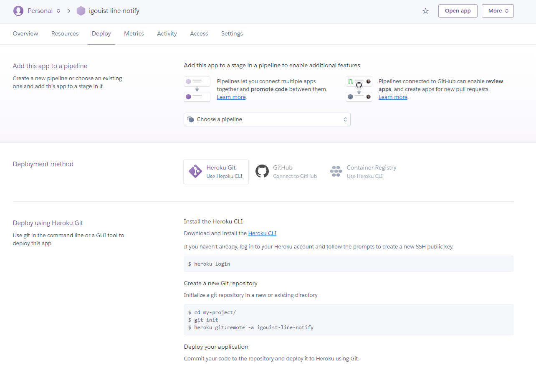Viewport: 536px width, 365px height.
Task: Open the Metrics tab
Action: (134, 33)
